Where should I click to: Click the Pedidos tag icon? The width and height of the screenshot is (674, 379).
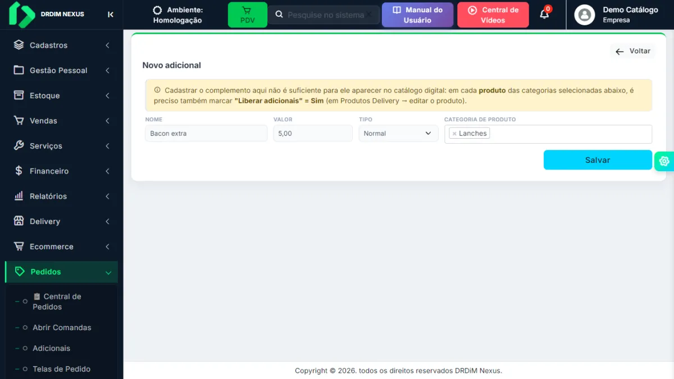pyautogui.click(x=20, y=272)
